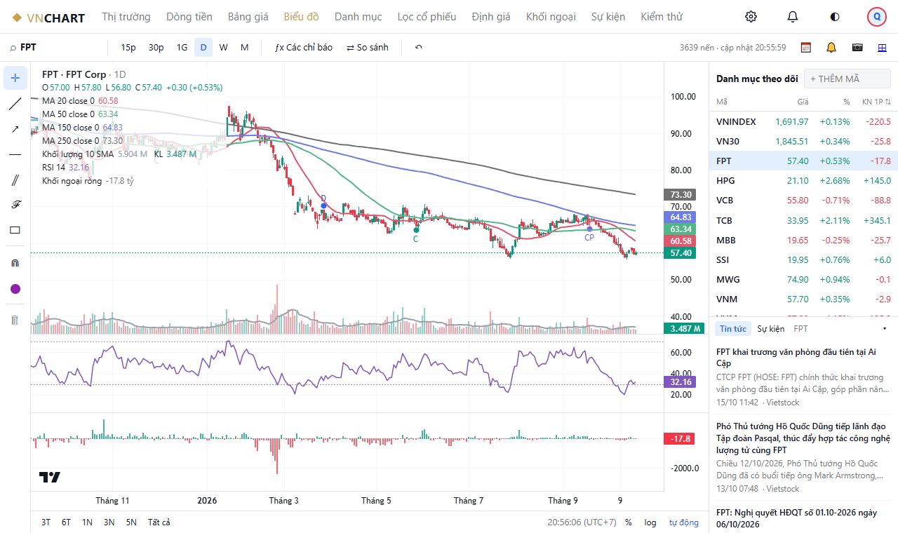The width and height of the screenshot is (898, 533).
Task: Click the FPT symbol search field
Action: [x=56, y=48]
